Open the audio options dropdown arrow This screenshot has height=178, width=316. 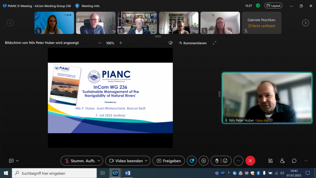coord(99,161)
